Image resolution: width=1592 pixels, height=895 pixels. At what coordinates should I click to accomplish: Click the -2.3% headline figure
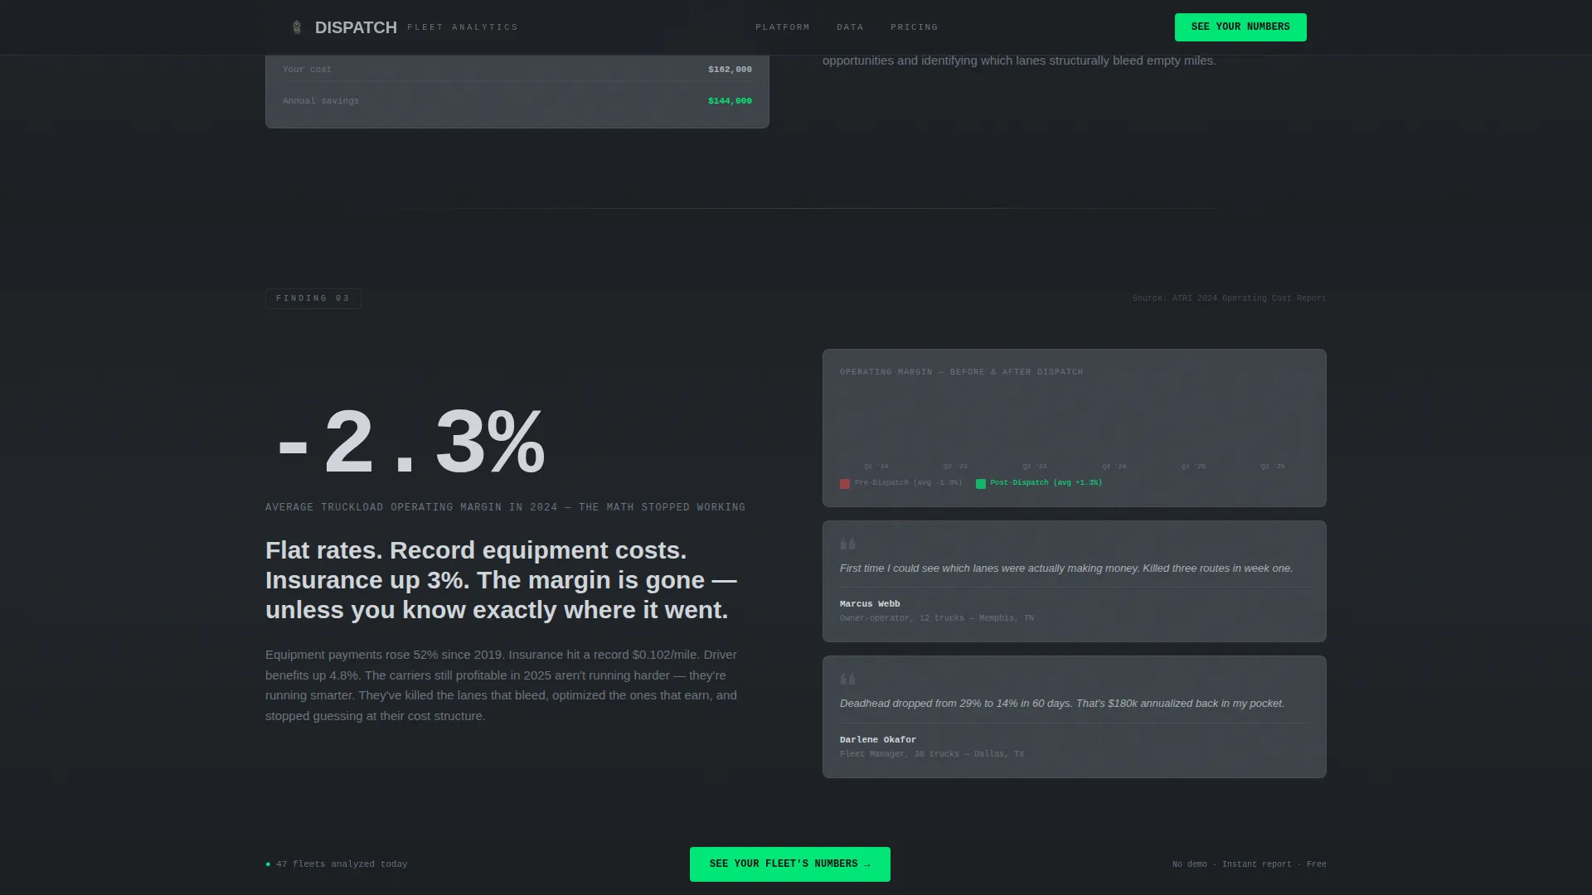410,443
